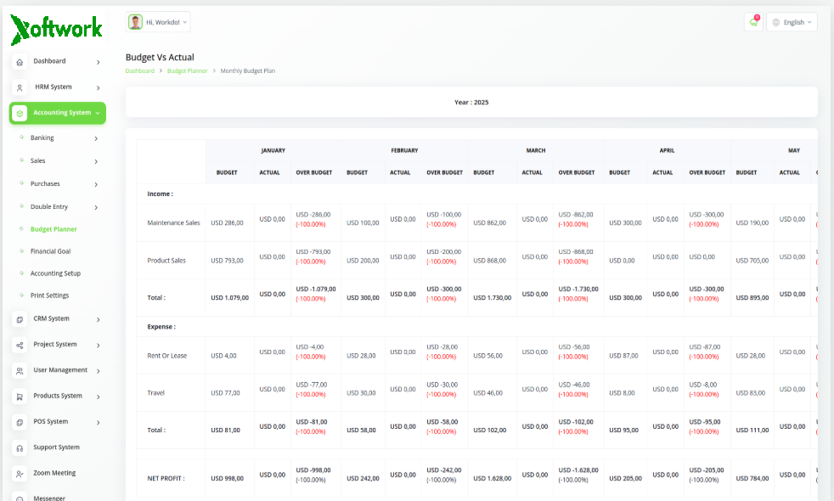Click the HRM System person icon
This screenshot has height=501, width=834.
(20, 87)
